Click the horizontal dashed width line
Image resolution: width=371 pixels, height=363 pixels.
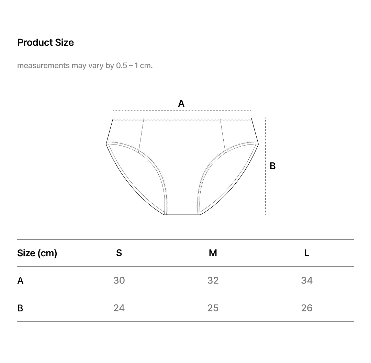tap(182, 111)
